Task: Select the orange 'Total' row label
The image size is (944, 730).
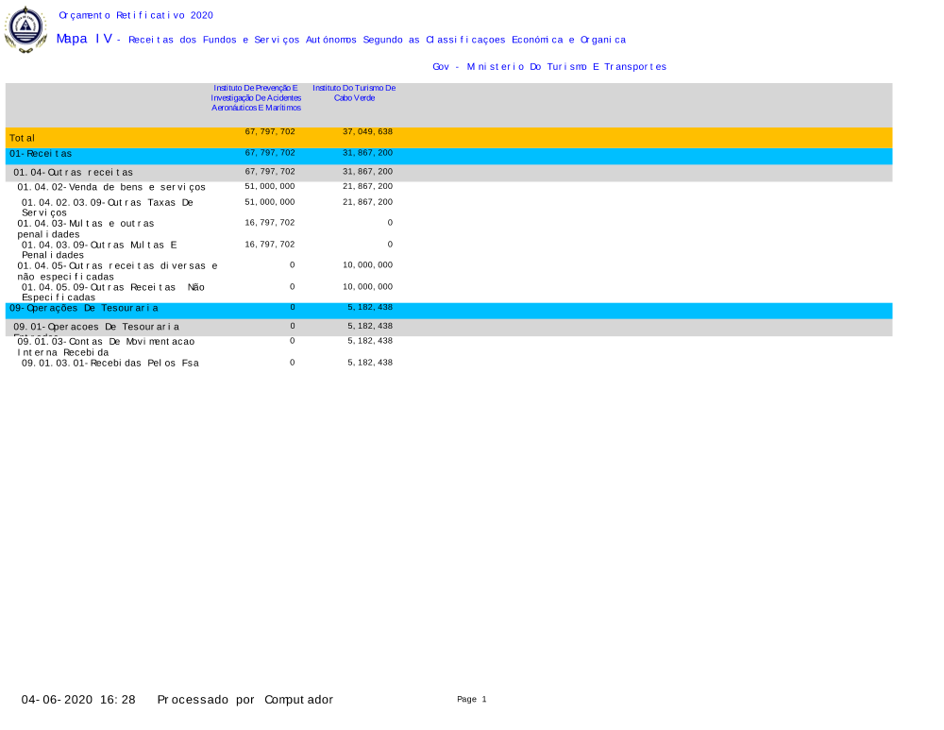Action: pyautogui.click(x=22, y=138)
